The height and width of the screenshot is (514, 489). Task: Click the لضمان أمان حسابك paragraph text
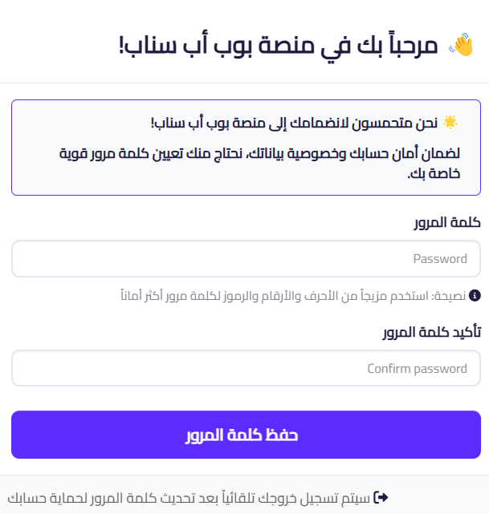259,164
